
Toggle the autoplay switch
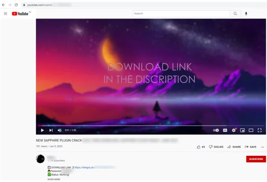click(216, 130)
